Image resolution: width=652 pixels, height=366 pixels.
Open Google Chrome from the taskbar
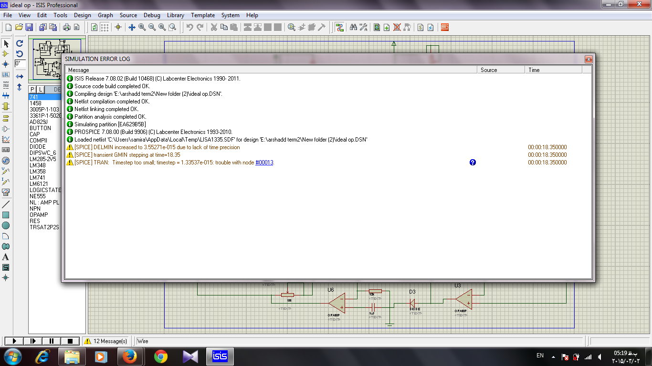coord(160,356)
